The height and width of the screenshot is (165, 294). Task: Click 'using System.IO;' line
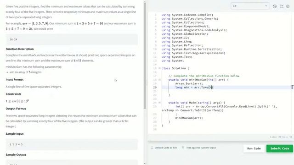point(175,38)
